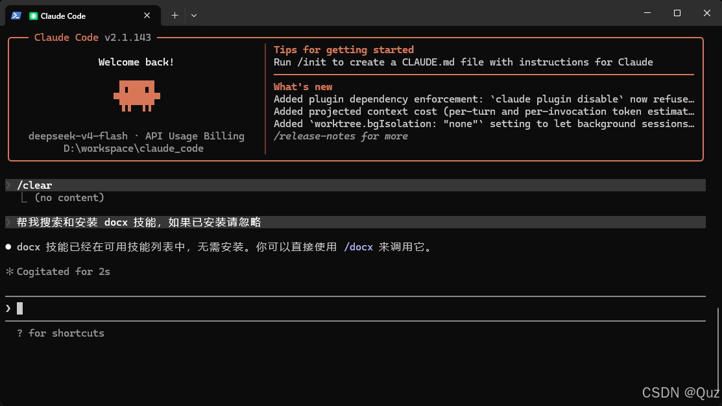Click the projected context cost note
722x406 pixels.
tap(484, 112)
